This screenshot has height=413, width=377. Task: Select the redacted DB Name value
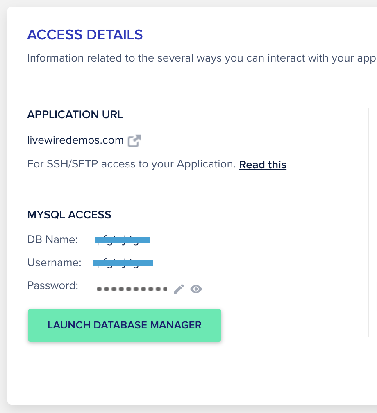[x=123, y=240]
